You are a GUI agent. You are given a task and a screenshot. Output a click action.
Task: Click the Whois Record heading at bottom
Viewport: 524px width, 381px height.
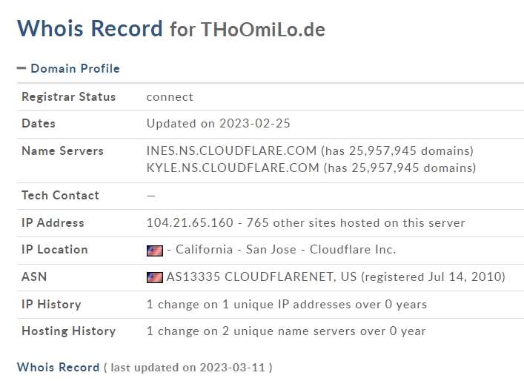(58, 367)
